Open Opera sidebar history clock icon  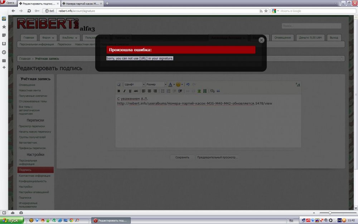[4, 52]
